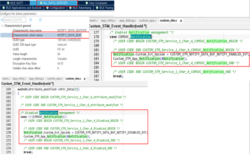Open the BLE GATT tab
The width and height of the screenshot is (250, 156).
click(x=16, y=3)
